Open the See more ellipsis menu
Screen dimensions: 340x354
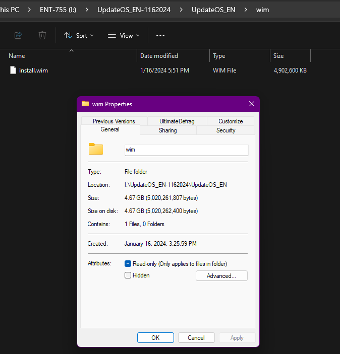point(160,35)
